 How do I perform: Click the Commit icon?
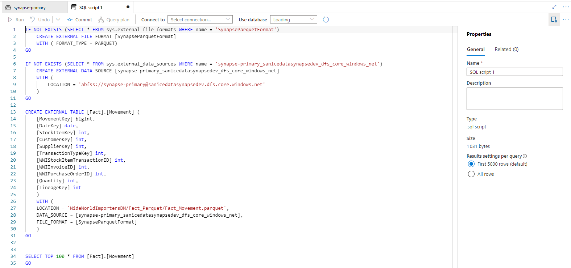point(70,20)
